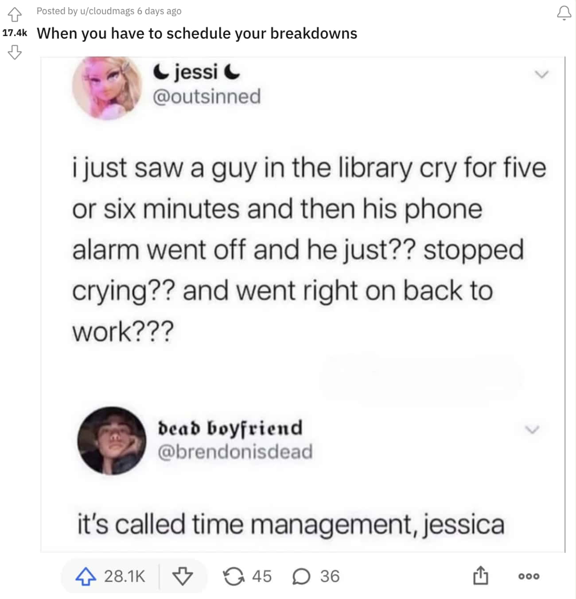Open the u/cloudmags user profile link
Image resolution: width=576 pixels, height=599 pixels.
[107, 11]
